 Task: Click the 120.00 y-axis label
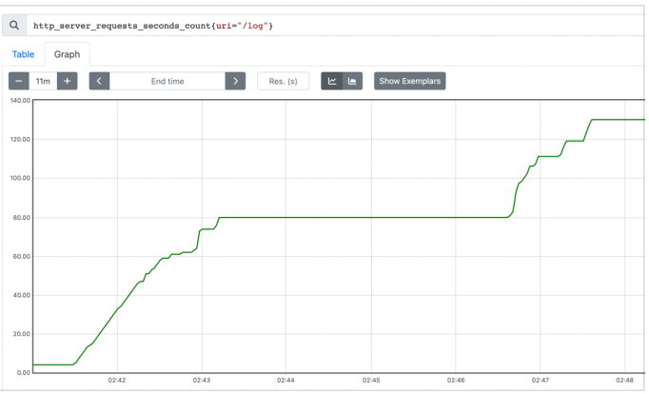tap(20, 139)
